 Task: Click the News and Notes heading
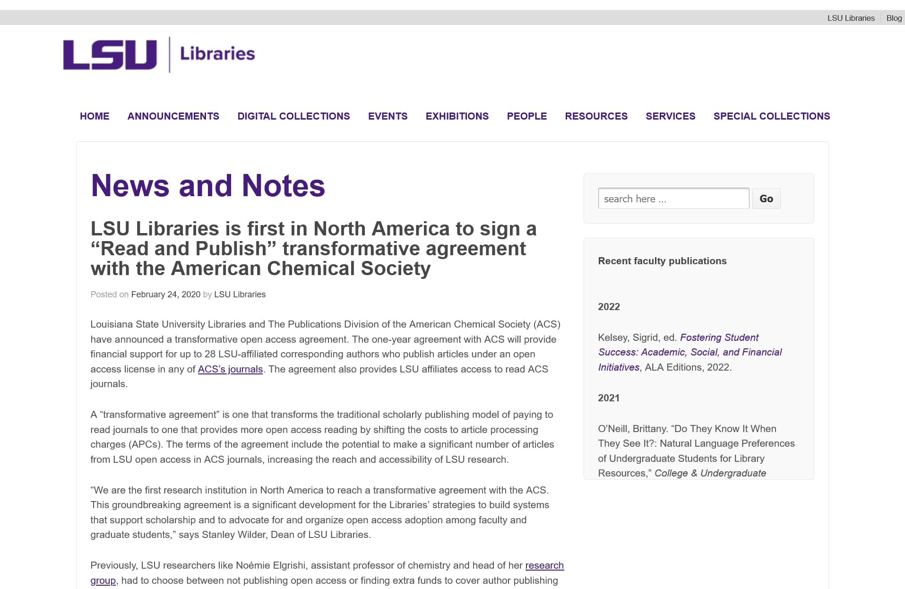coord(208,185)
